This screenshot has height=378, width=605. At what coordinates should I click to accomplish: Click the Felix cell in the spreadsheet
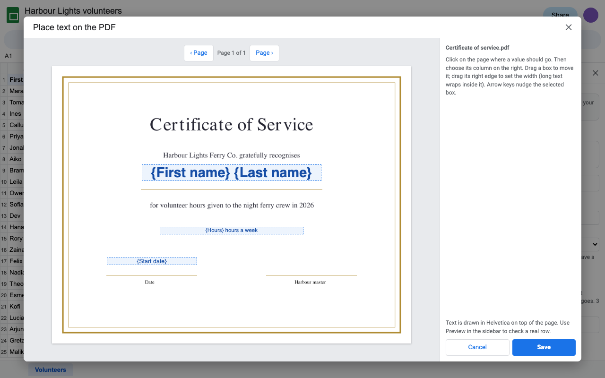(16, 261)
